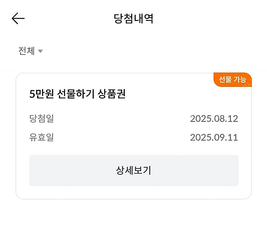Select the expiry date 2025.09.11
Image resolution: width=267 pixels, height=229 pixels.
[214, 137]
